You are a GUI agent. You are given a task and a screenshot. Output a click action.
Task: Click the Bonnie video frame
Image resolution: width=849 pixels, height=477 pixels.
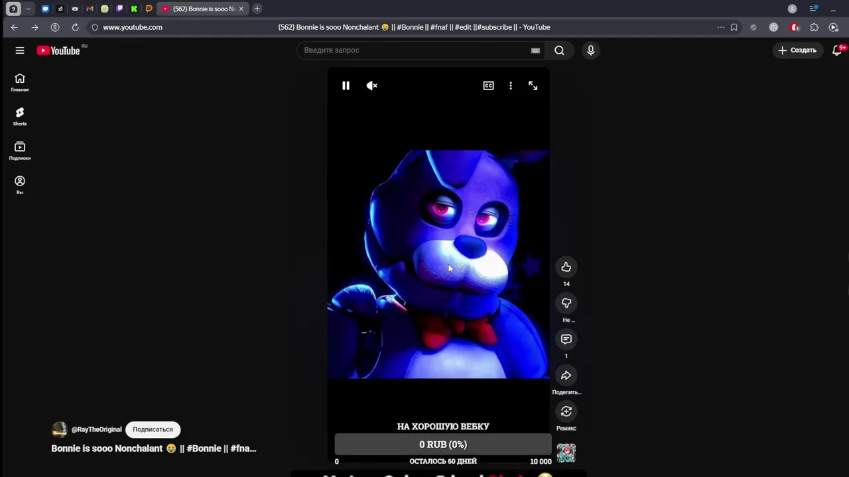coord(438,264)
